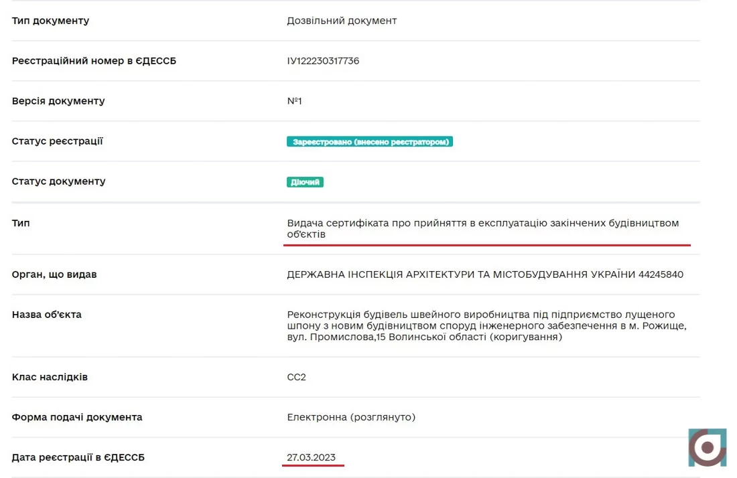
Task: Click the green 'Зареєстровано (внесено реєстратором)' status badge
Action: pos(370,142)
